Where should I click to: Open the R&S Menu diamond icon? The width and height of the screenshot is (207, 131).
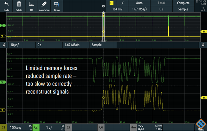coord(201,124)
